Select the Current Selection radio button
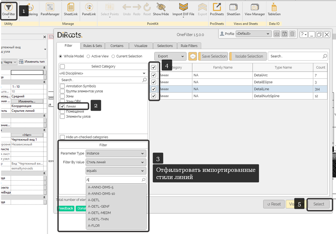Image resolution: width=336 pixels, height=234 pixels. (x=113, y=56)
